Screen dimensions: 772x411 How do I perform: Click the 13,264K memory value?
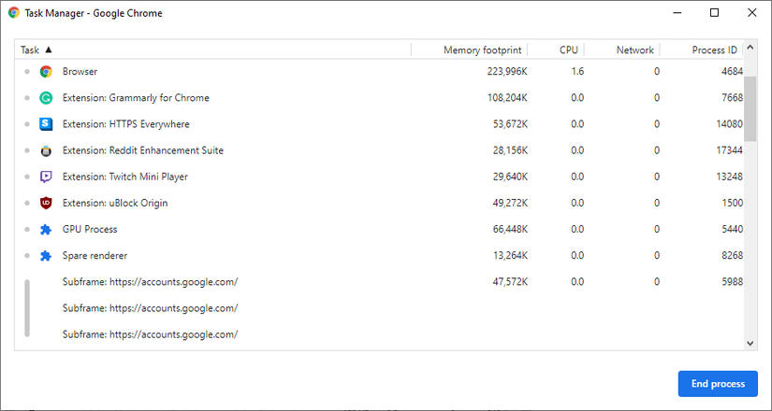[x=511, y=256]
